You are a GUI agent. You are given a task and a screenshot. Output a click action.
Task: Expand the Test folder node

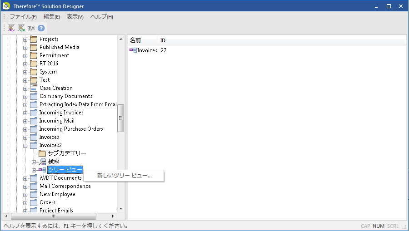point(25,80)
